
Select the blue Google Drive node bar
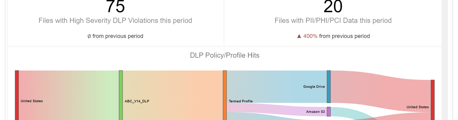click(x=329, y=86)
